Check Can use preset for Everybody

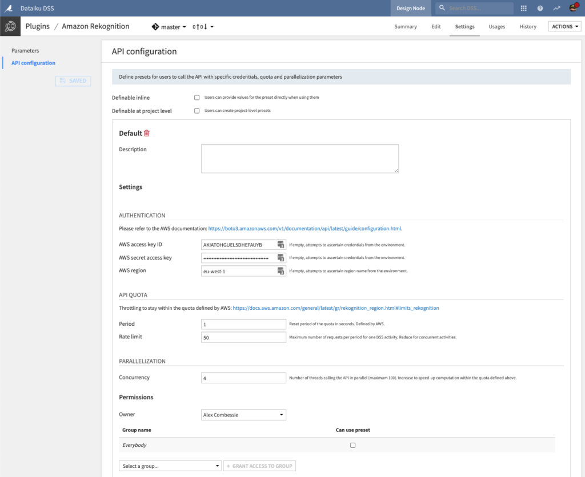click(x=352, y=445)
